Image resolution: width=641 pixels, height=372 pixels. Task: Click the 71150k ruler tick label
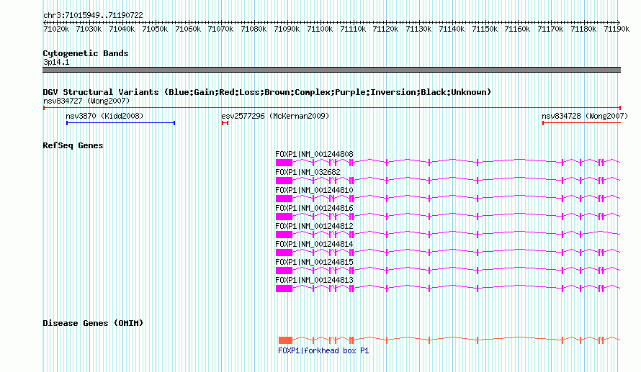[x=485, y=30]
